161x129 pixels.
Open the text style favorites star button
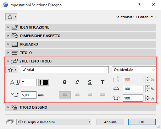11,70
